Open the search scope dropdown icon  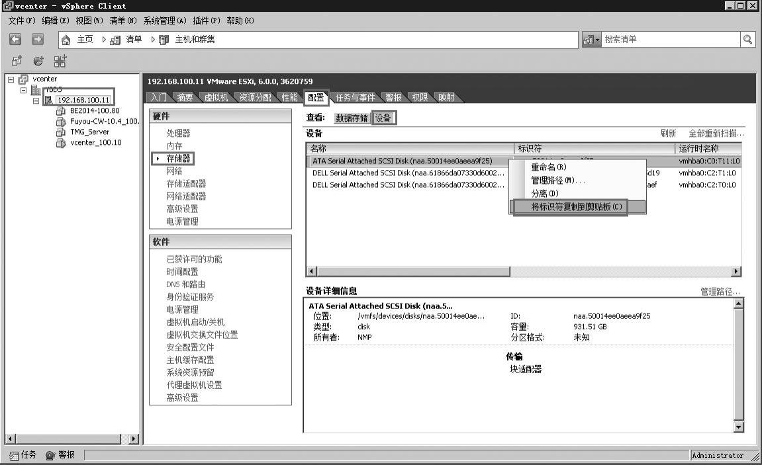tap(591, 40)
